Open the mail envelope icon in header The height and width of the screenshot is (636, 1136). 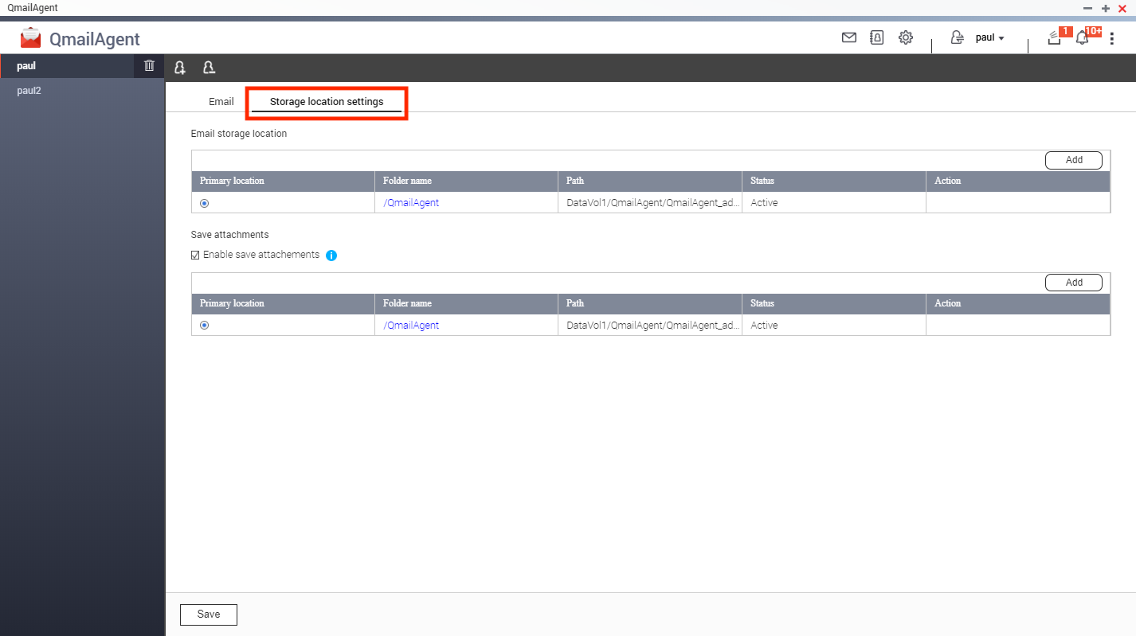(x=849, y=37)
